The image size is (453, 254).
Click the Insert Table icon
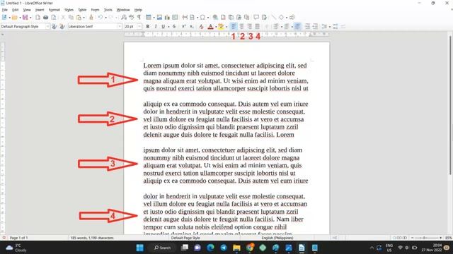tap(148, 18)
